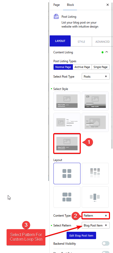Screen dimensions: 113x253
Task: Click the green dot indicator in Content Listing
Action: coord(103,52)
